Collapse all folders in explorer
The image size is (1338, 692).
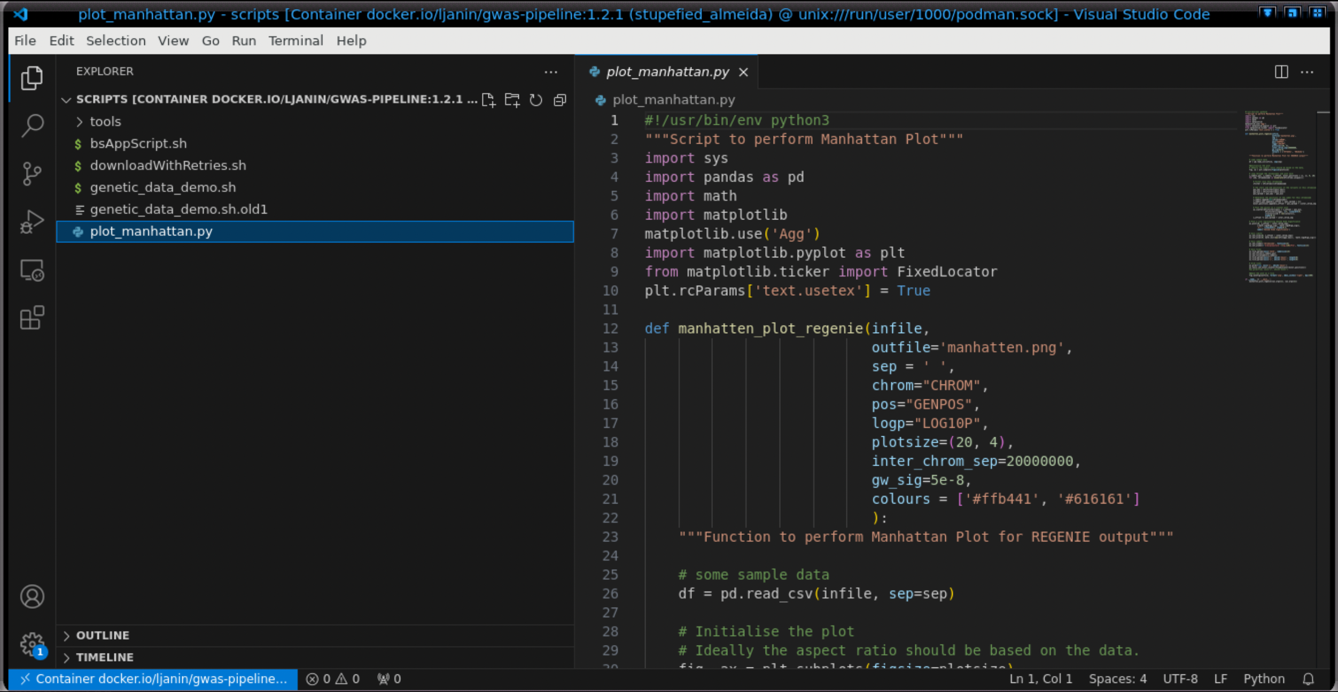coord(559,100)
